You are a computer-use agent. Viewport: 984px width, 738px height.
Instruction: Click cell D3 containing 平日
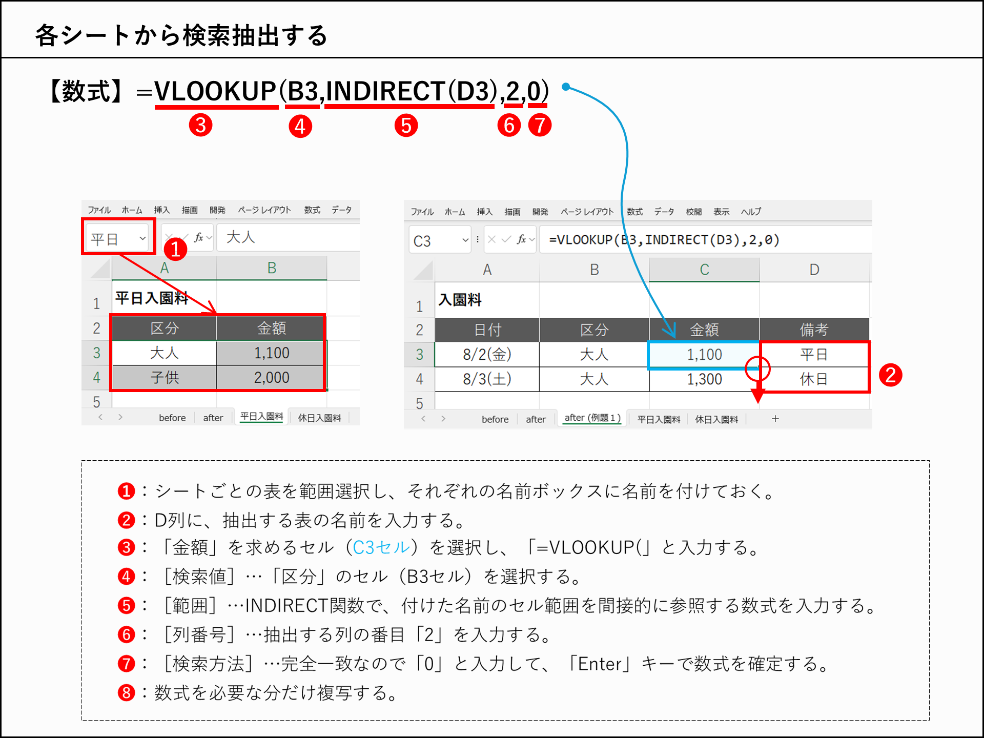click(x=814, y=355)
